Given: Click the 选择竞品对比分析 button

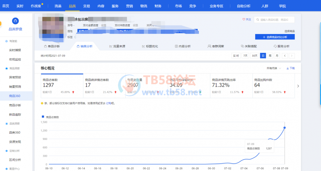Looking at the screenshot, I should click(x=275, y=37).
